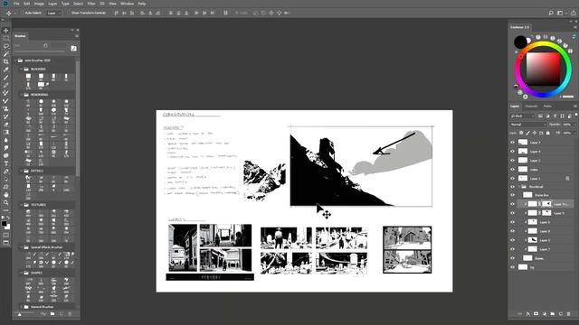Switch to the Paths tab

point(547,107)
